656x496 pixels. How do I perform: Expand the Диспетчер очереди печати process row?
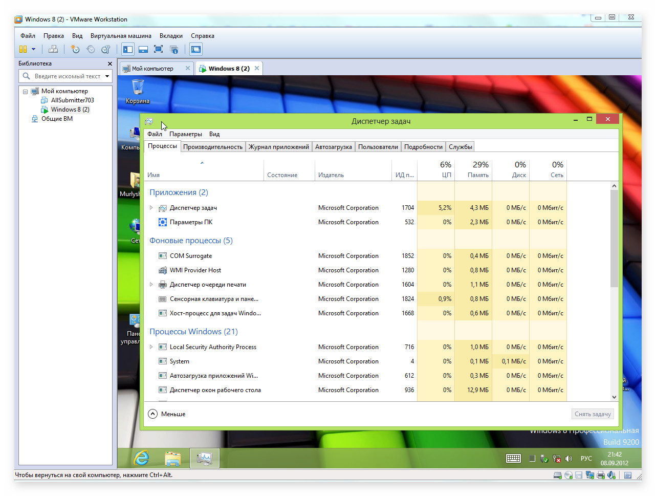pyautogui.click(x=151, y=285)
